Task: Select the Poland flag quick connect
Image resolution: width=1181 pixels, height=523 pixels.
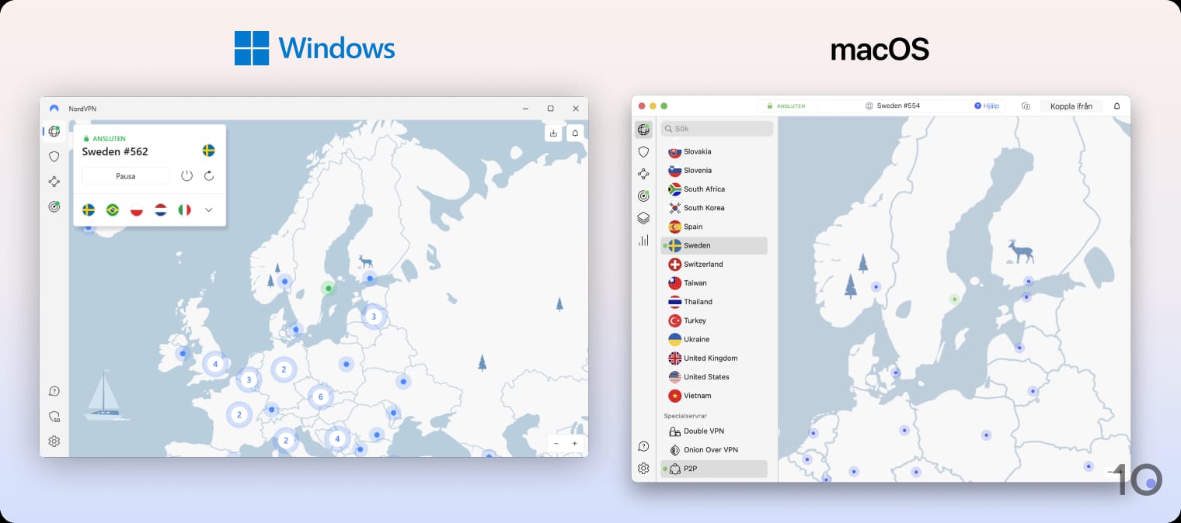Action: 137,210
